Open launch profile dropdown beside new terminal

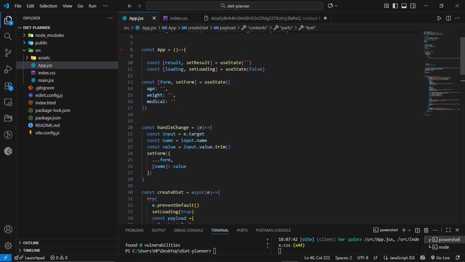point(410,230)
